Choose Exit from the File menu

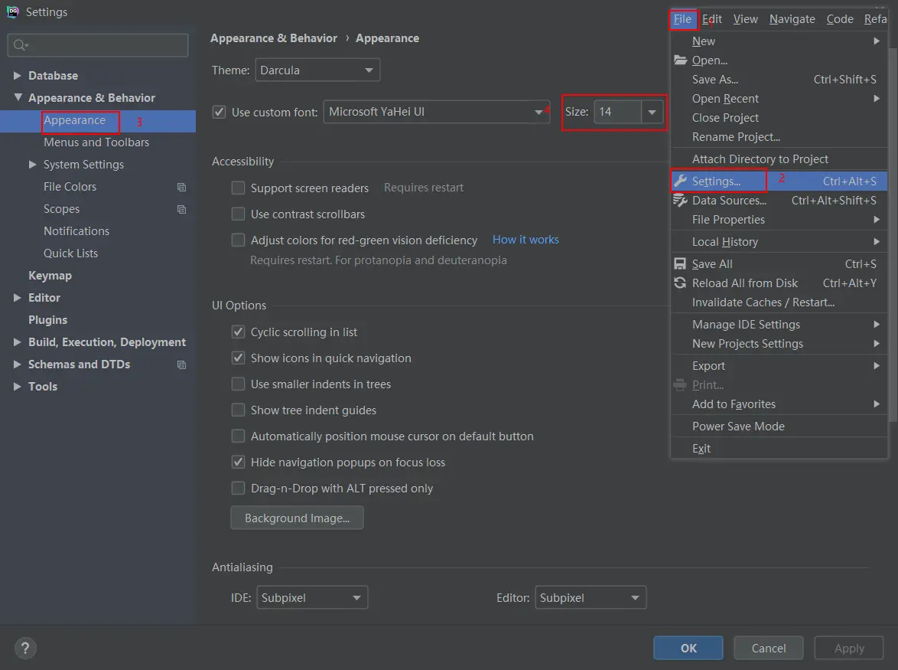[x=779, y=448]
